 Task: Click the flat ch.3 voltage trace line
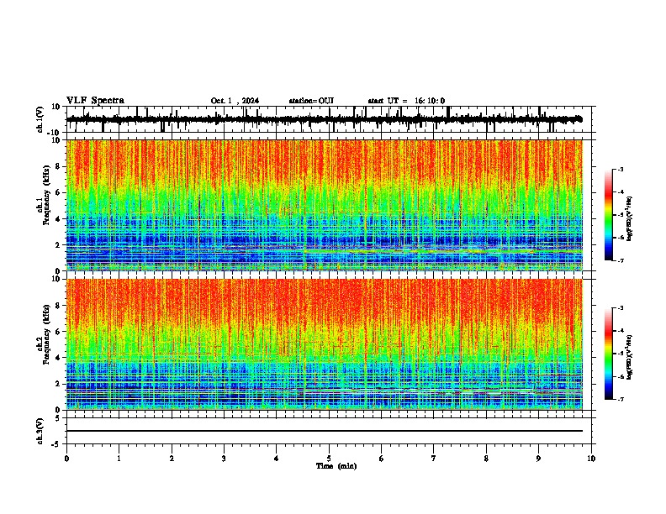325,431
